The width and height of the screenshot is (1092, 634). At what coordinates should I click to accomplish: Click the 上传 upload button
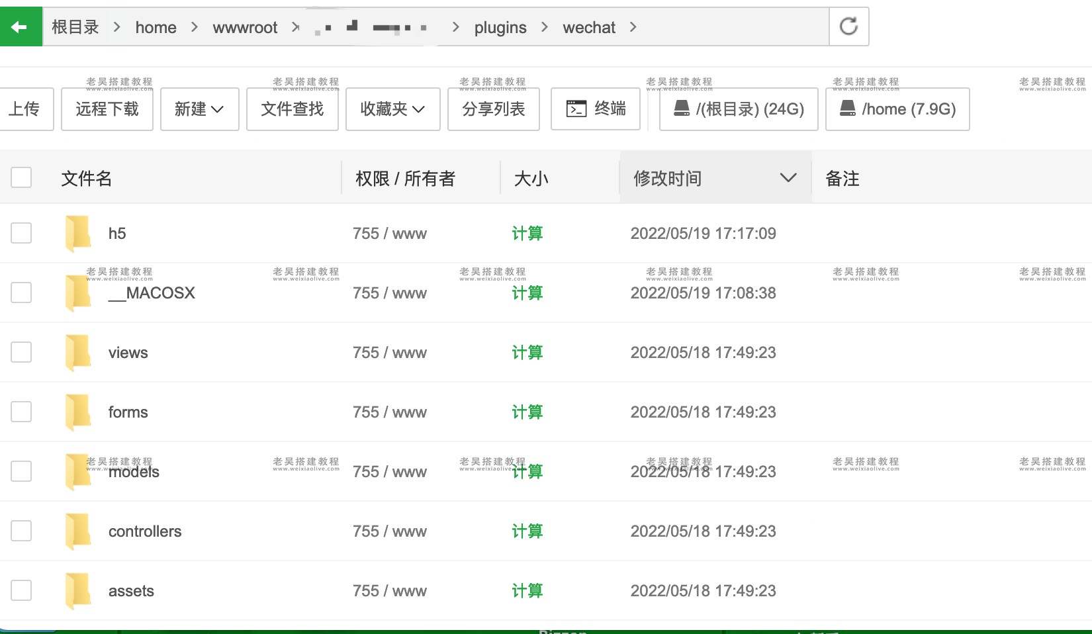[26, 109]
